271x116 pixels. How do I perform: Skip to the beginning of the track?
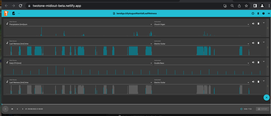pos(12,109)
